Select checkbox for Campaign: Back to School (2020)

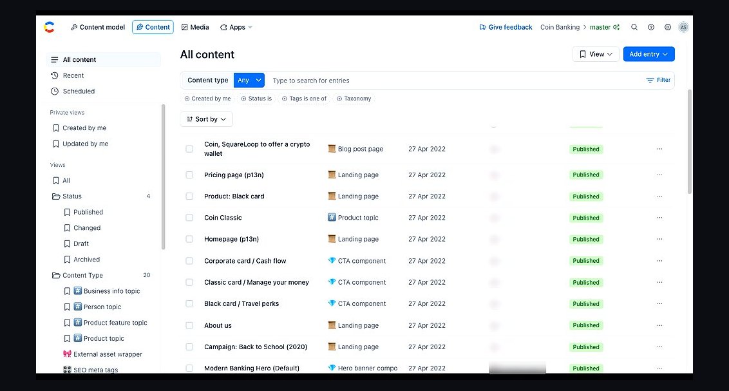[189, 347]
